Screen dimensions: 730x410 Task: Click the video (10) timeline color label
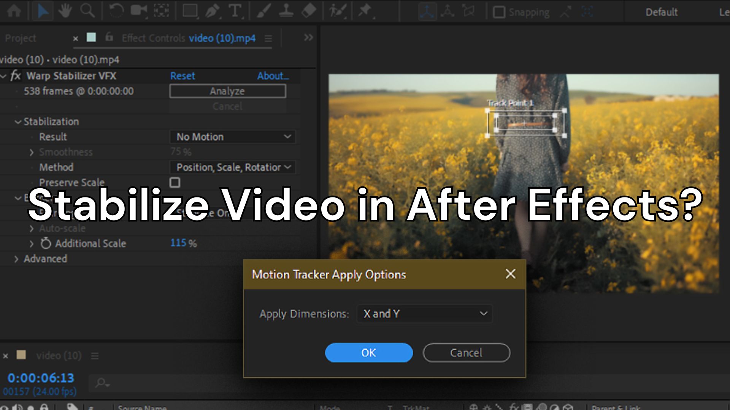pyautogui.click(x=21, y=355)
